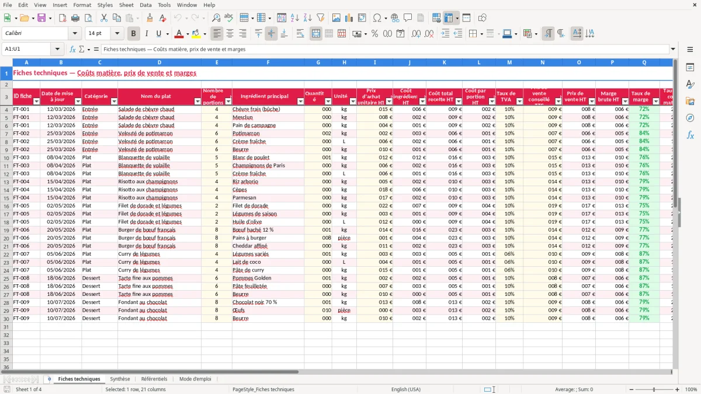Apply the red font color swatch
This screenshot has height=394, width=701.
click(179, 34)
